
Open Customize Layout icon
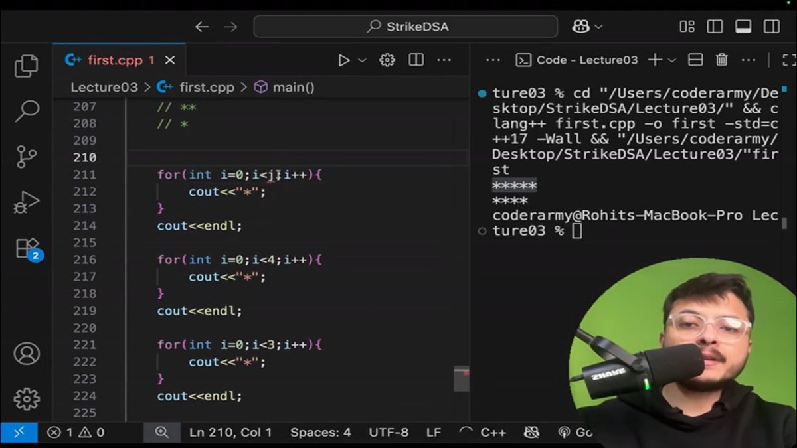[687, 27]
